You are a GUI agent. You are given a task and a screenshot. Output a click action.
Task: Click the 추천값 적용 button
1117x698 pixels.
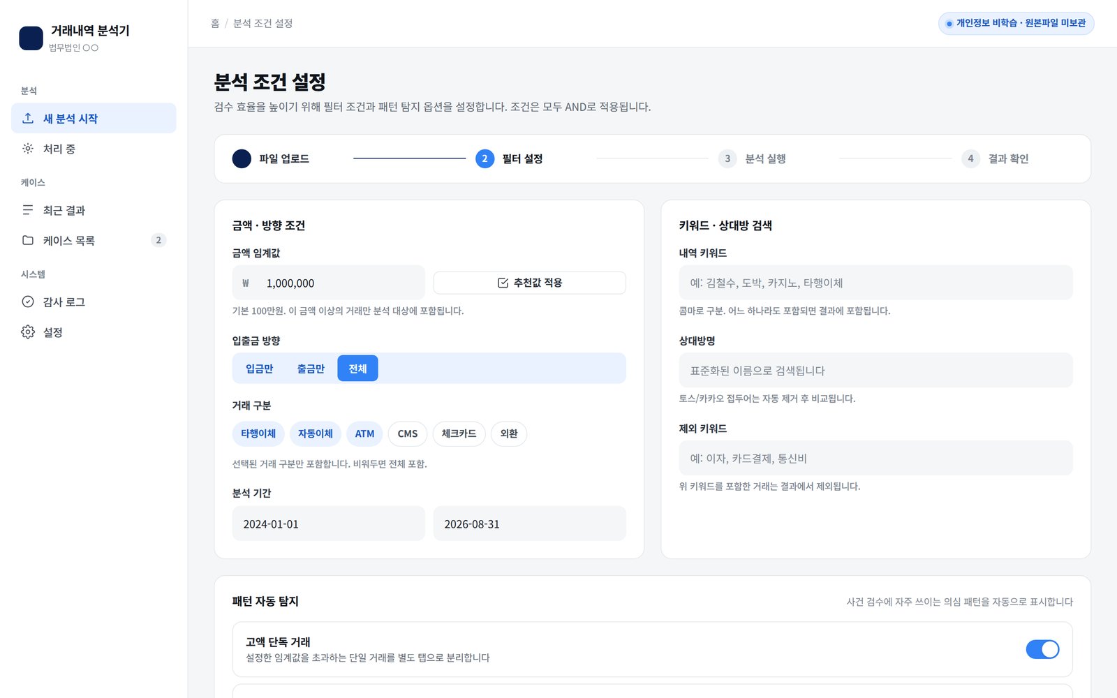click(x=529, y=283)
